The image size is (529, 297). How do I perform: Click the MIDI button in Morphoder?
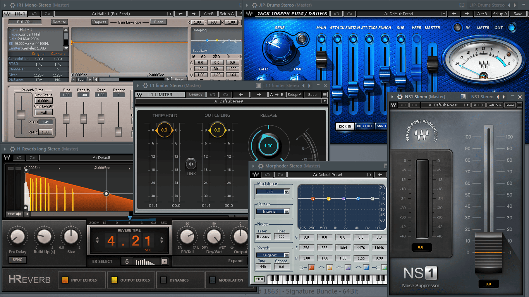pyautogui.click(x=259, y=279)
